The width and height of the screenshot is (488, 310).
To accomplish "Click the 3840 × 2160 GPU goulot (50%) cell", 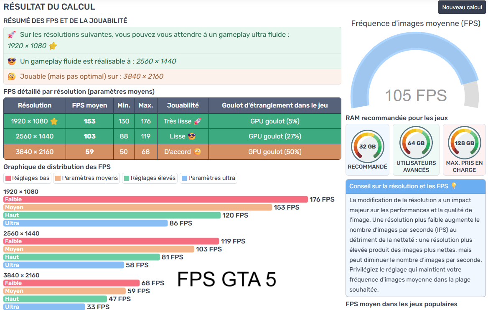I will pos(274,152).
